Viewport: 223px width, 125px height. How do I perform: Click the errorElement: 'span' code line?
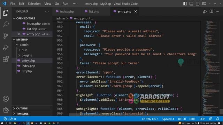click(95, 72)
